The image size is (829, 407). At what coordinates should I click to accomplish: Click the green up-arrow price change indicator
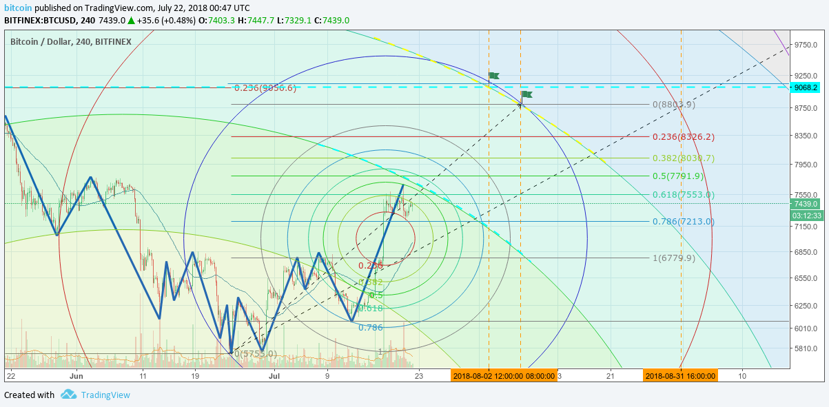[x=130, y=21]
